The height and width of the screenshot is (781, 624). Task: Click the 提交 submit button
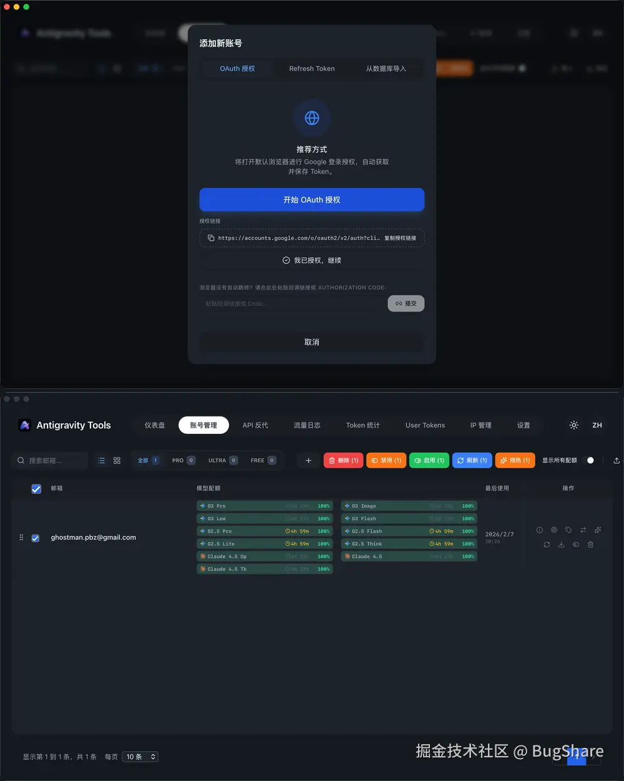pos(406,303)
